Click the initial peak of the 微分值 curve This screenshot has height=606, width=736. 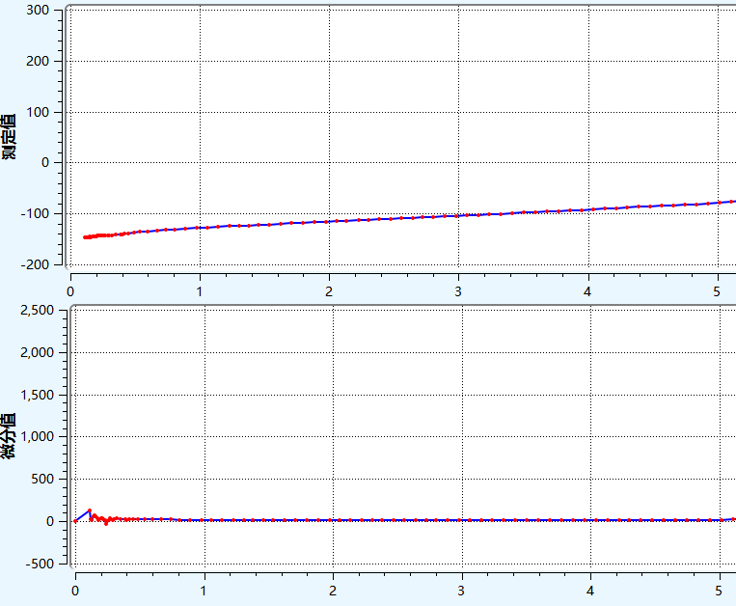click(90, 510)
